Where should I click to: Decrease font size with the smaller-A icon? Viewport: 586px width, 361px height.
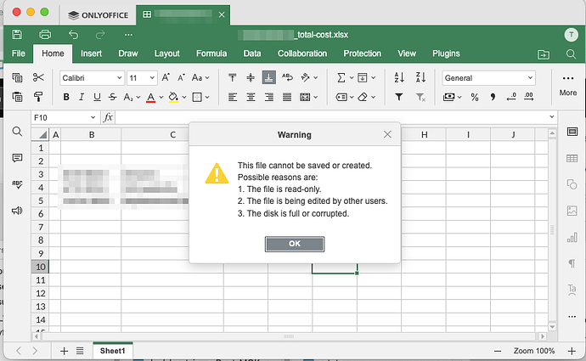pyautogui.click(x=181, y=78)
